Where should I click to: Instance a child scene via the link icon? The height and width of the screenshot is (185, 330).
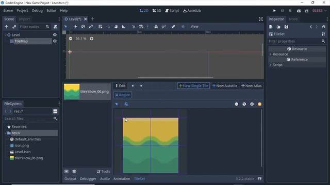click(14, 27)
